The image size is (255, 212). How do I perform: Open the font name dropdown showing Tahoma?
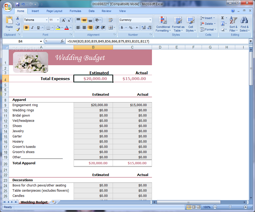click(x=47, y=20)
